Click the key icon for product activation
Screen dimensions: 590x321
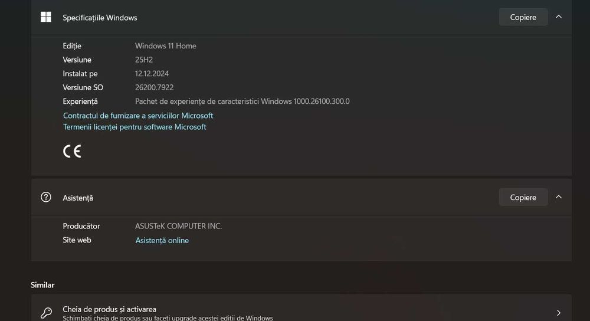coord(46,313)
